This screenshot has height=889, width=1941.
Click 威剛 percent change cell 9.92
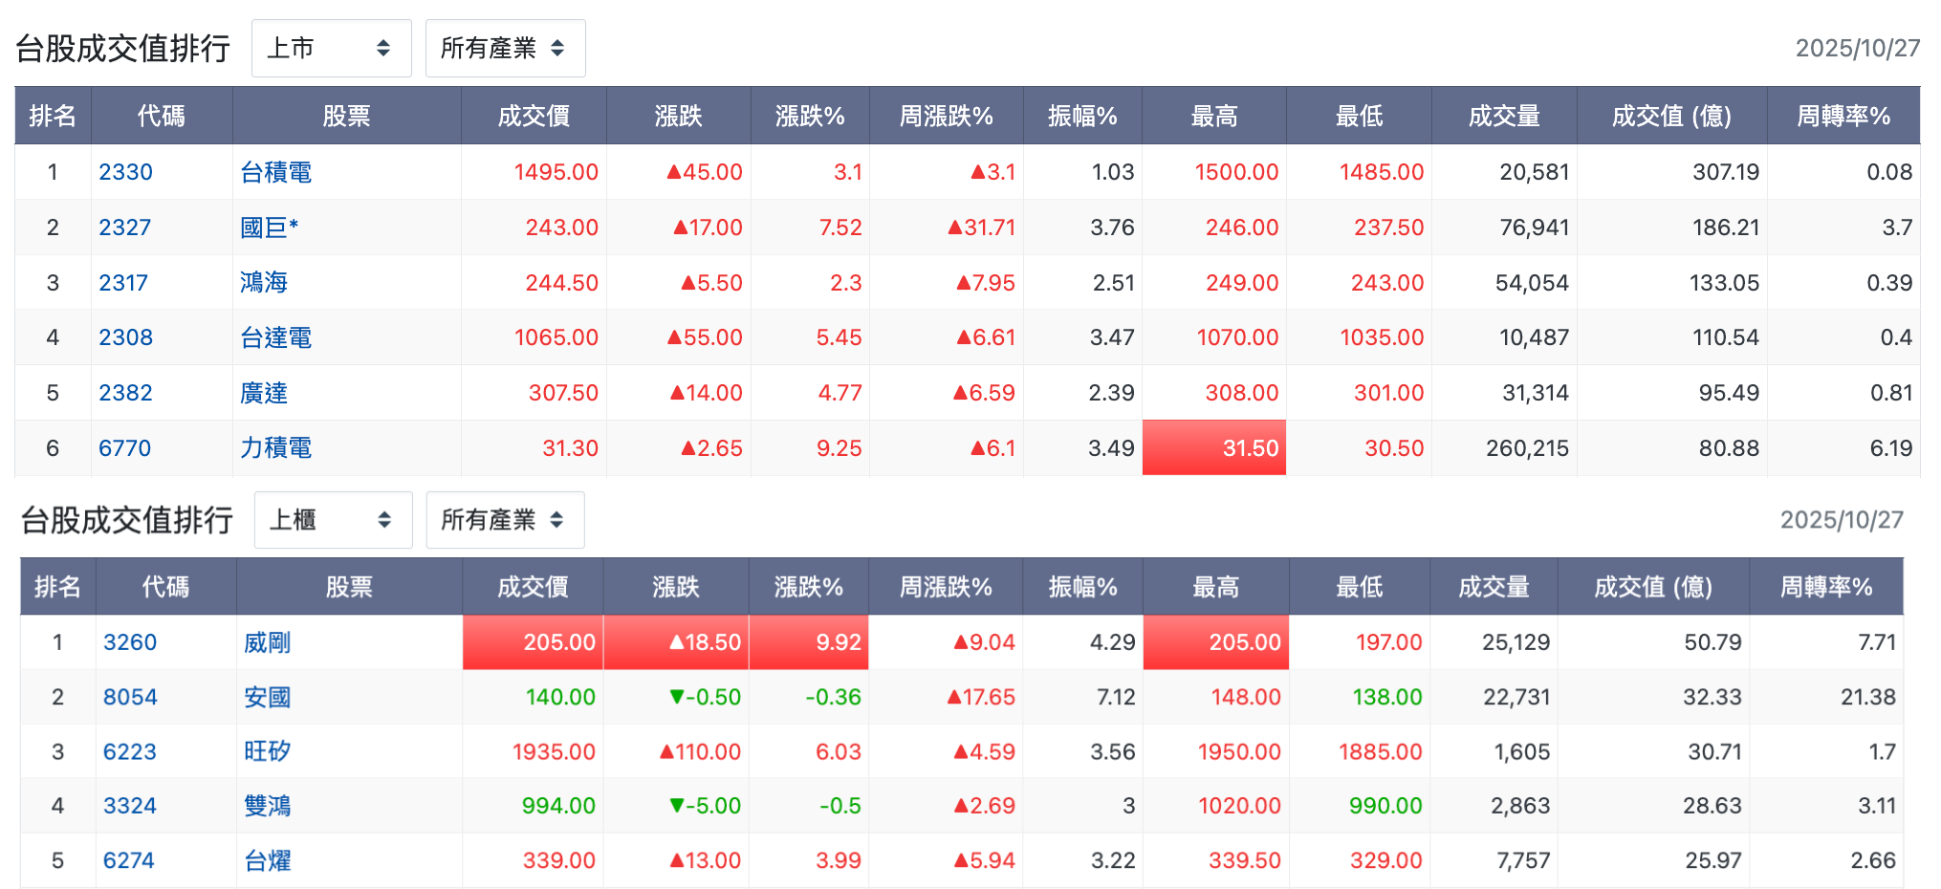[x=809, y=642]
